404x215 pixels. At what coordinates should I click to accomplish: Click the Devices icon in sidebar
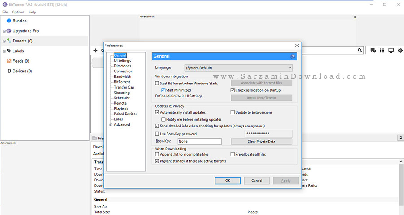pos(9,71)
